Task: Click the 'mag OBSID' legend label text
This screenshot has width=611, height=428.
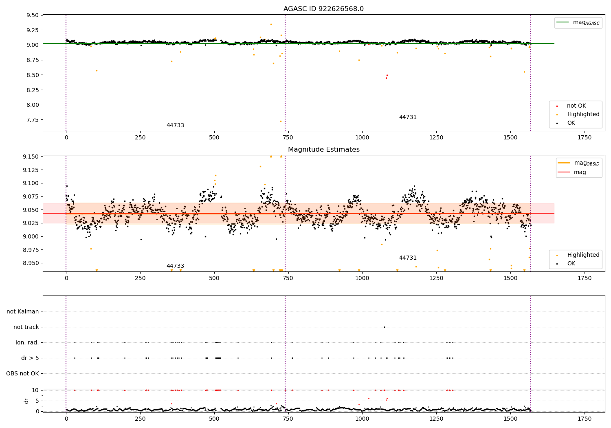Action: point(587,163)
